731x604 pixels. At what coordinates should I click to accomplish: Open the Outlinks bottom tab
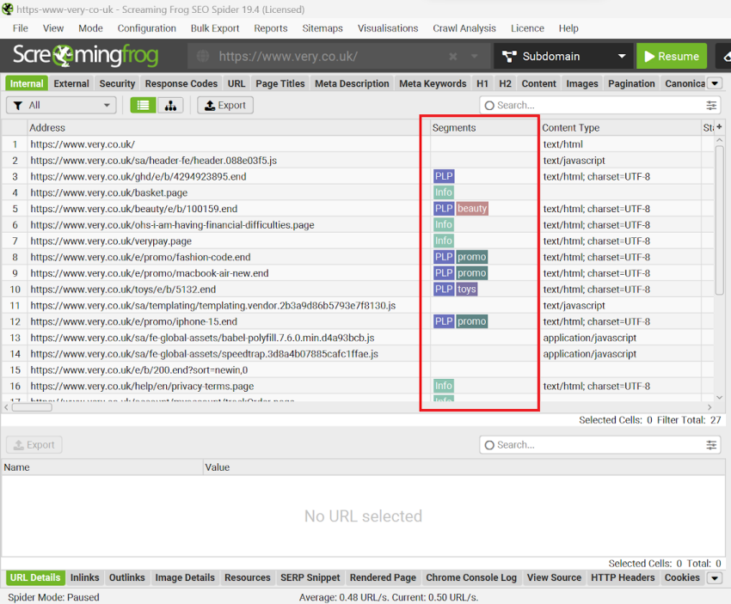click(127, 578)
